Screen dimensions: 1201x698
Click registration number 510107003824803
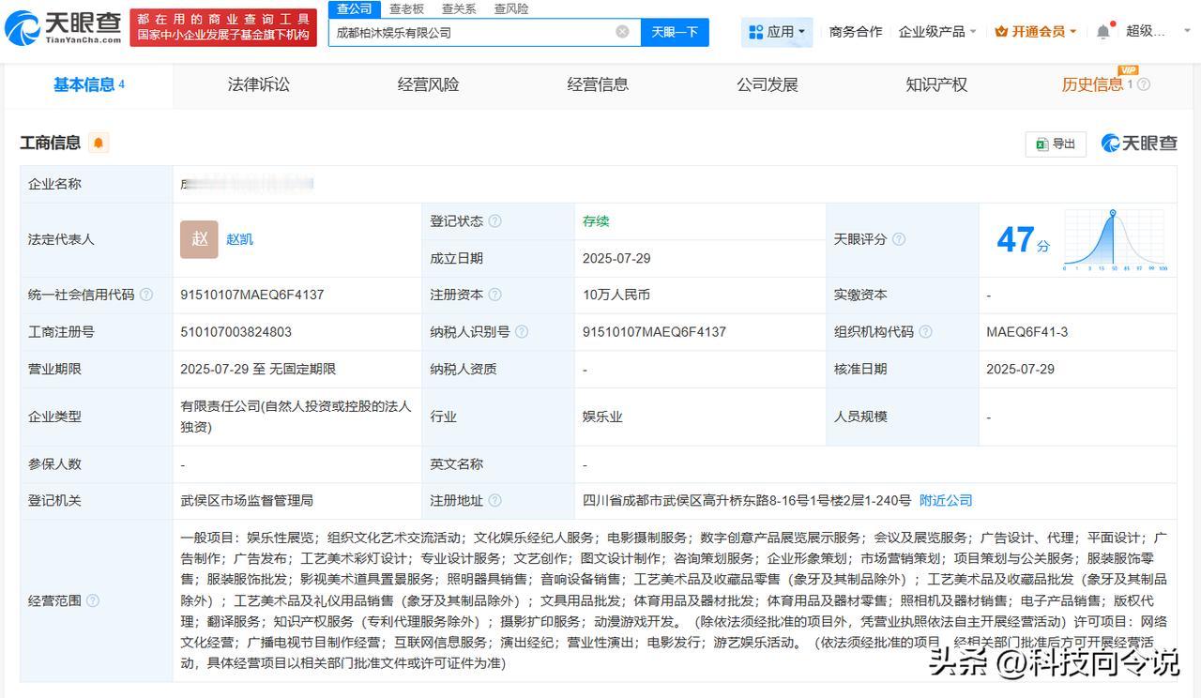tap(236, 332)
